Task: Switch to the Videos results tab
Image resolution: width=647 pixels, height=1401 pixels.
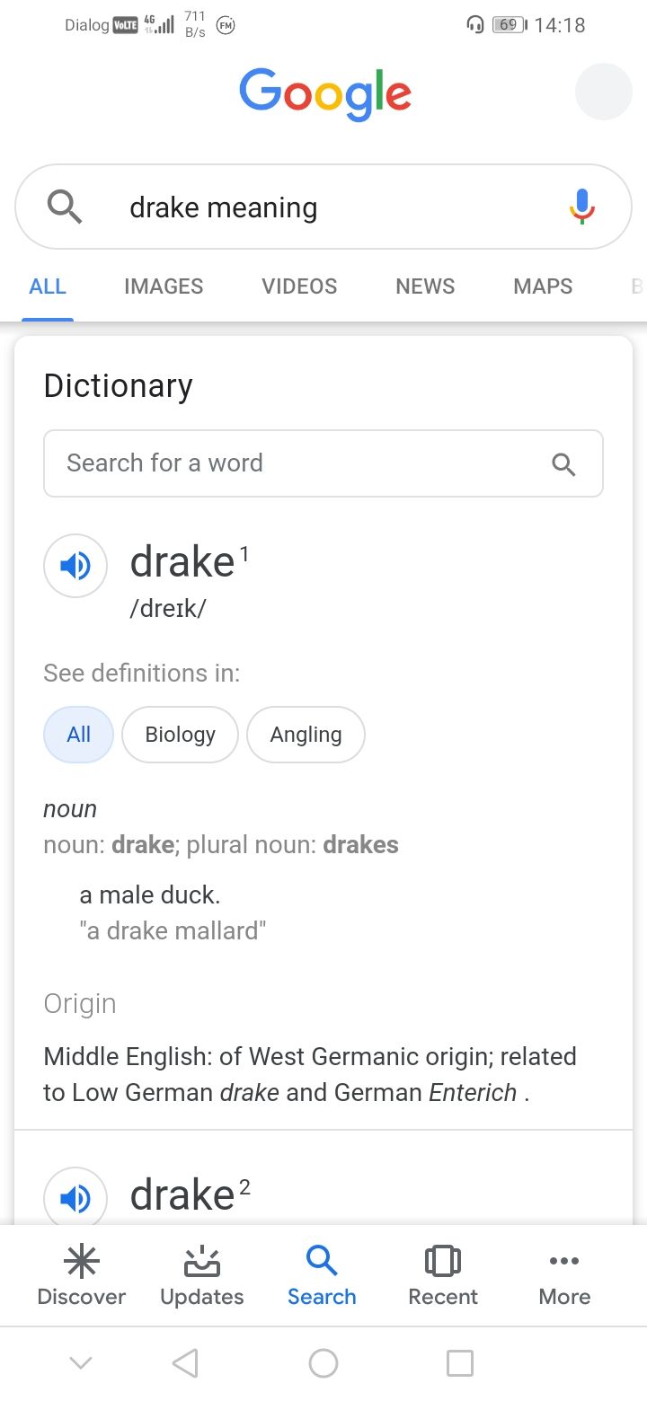Action: pos(299,286)
